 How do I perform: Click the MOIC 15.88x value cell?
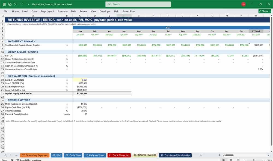[80, 104]
